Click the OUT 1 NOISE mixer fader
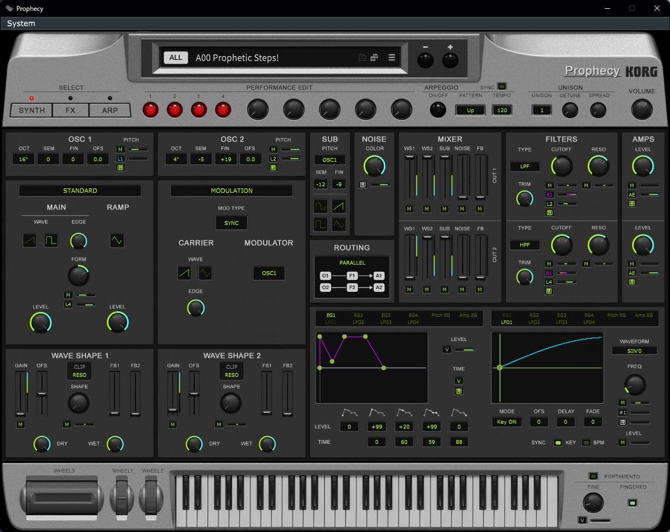This screenshot has height=532, width=670. (x=462, y=177)
